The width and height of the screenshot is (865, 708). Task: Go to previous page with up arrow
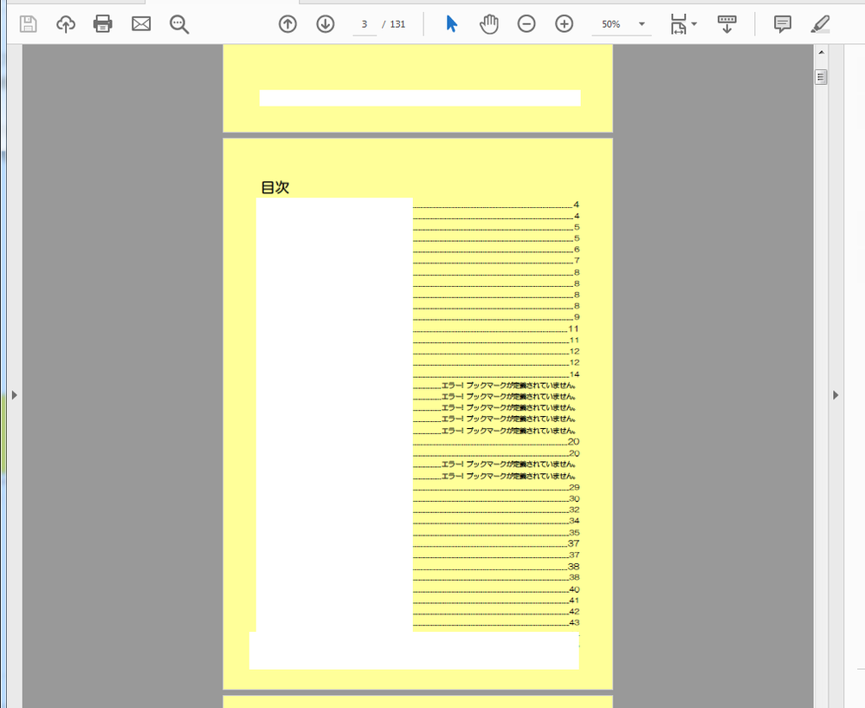[x=287, y=24]
